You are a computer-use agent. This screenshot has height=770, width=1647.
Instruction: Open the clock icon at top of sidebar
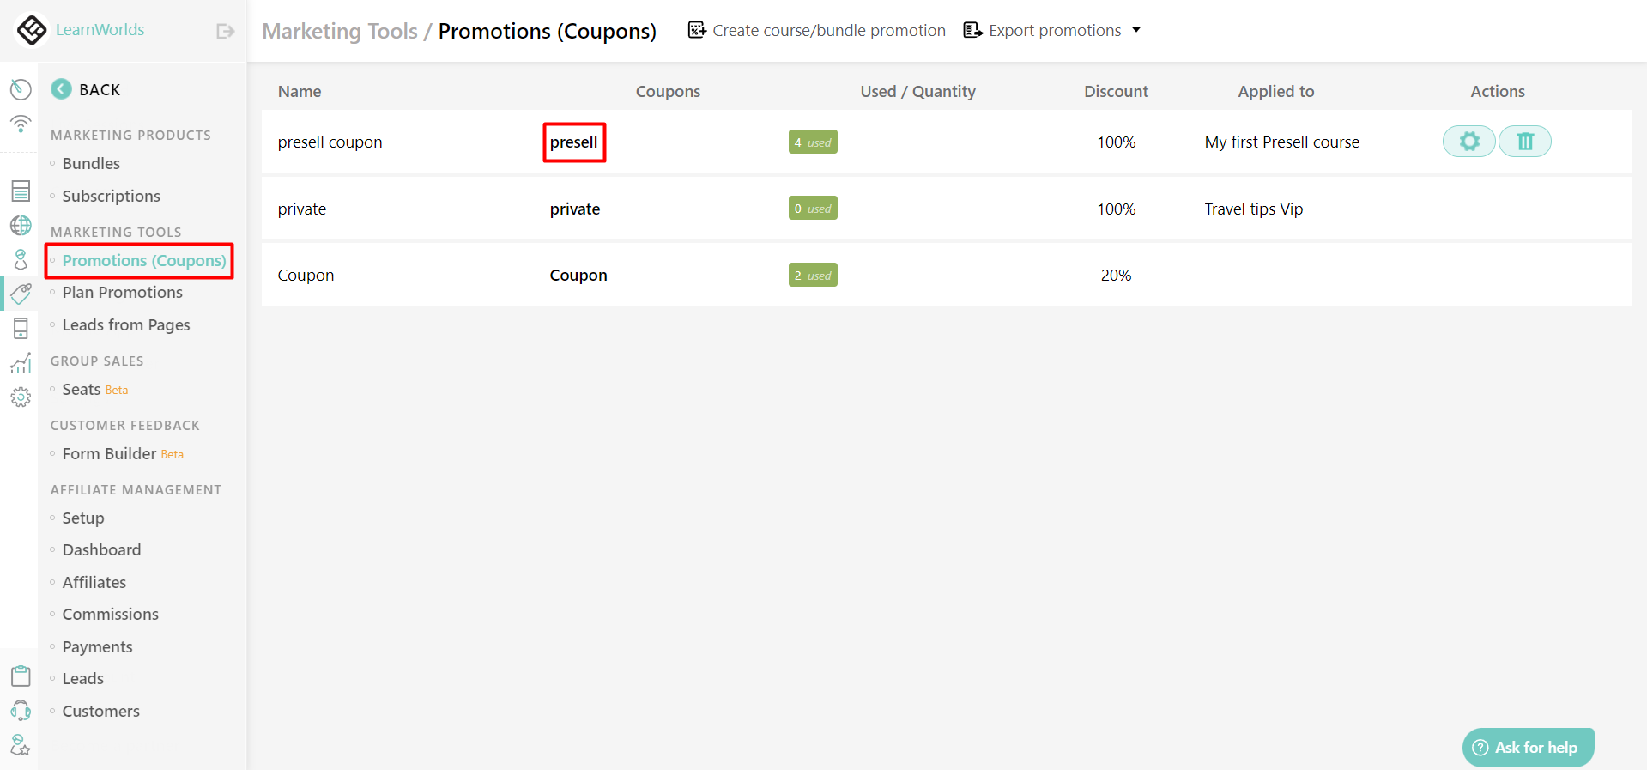[21, 88]
